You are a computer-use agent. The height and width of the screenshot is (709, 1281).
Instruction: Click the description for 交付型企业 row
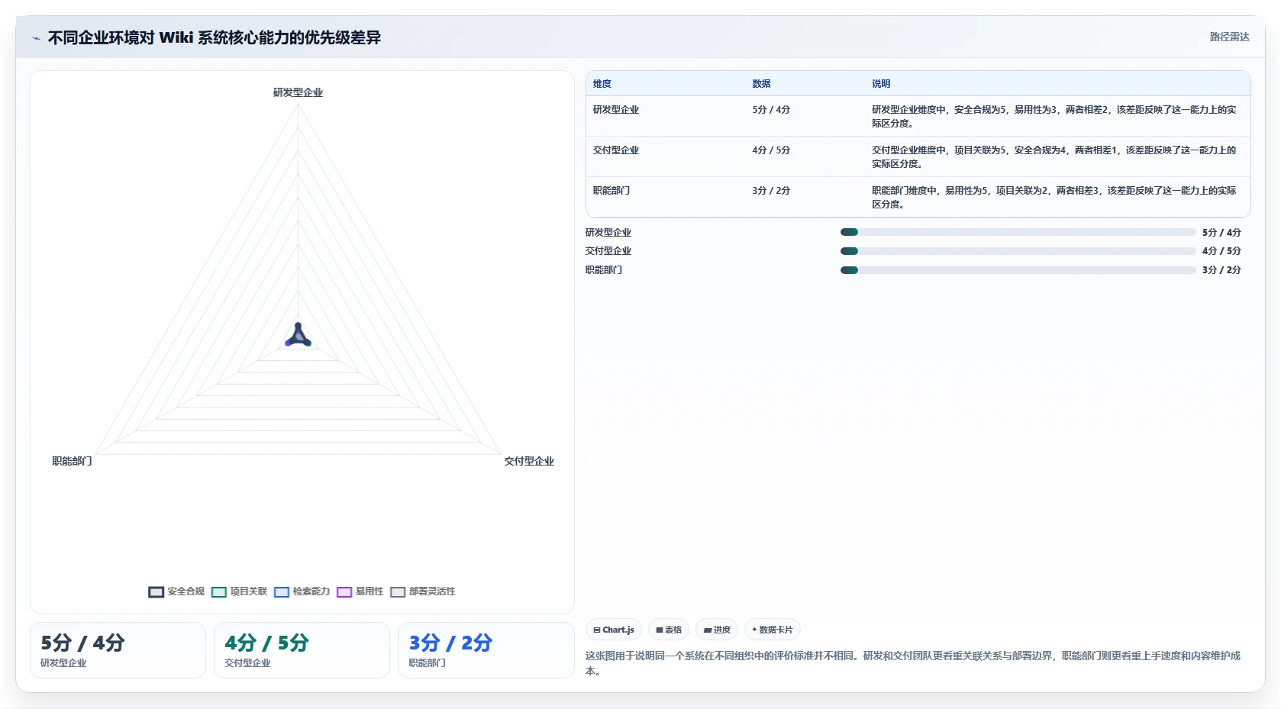click(1054, 157)
